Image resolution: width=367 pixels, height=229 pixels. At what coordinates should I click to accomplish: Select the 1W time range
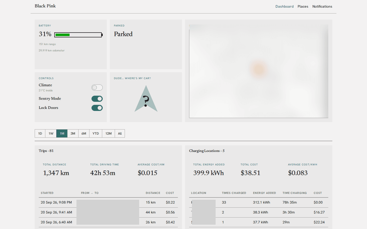[51, 134]
